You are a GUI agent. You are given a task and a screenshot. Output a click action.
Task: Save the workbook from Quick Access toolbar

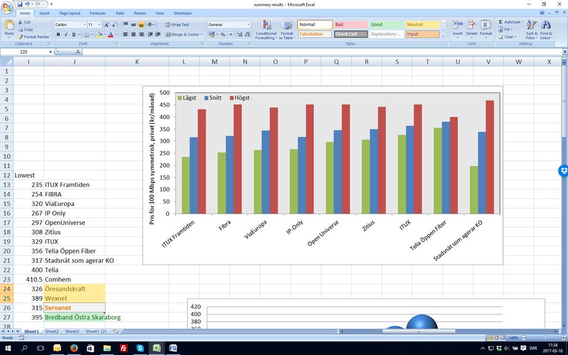[x=19, y=4]
